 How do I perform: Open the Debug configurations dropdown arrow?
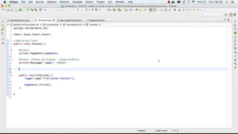[111, 10]
